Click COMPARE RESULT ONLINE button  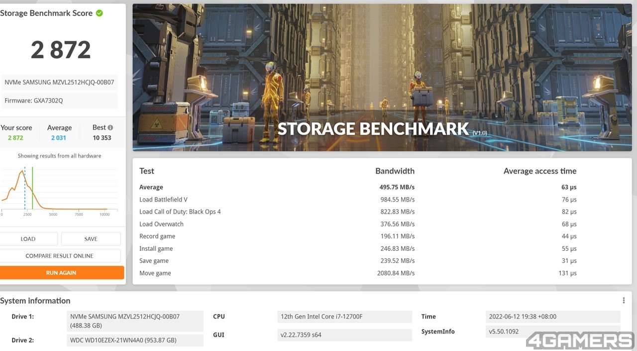[60, 256]
